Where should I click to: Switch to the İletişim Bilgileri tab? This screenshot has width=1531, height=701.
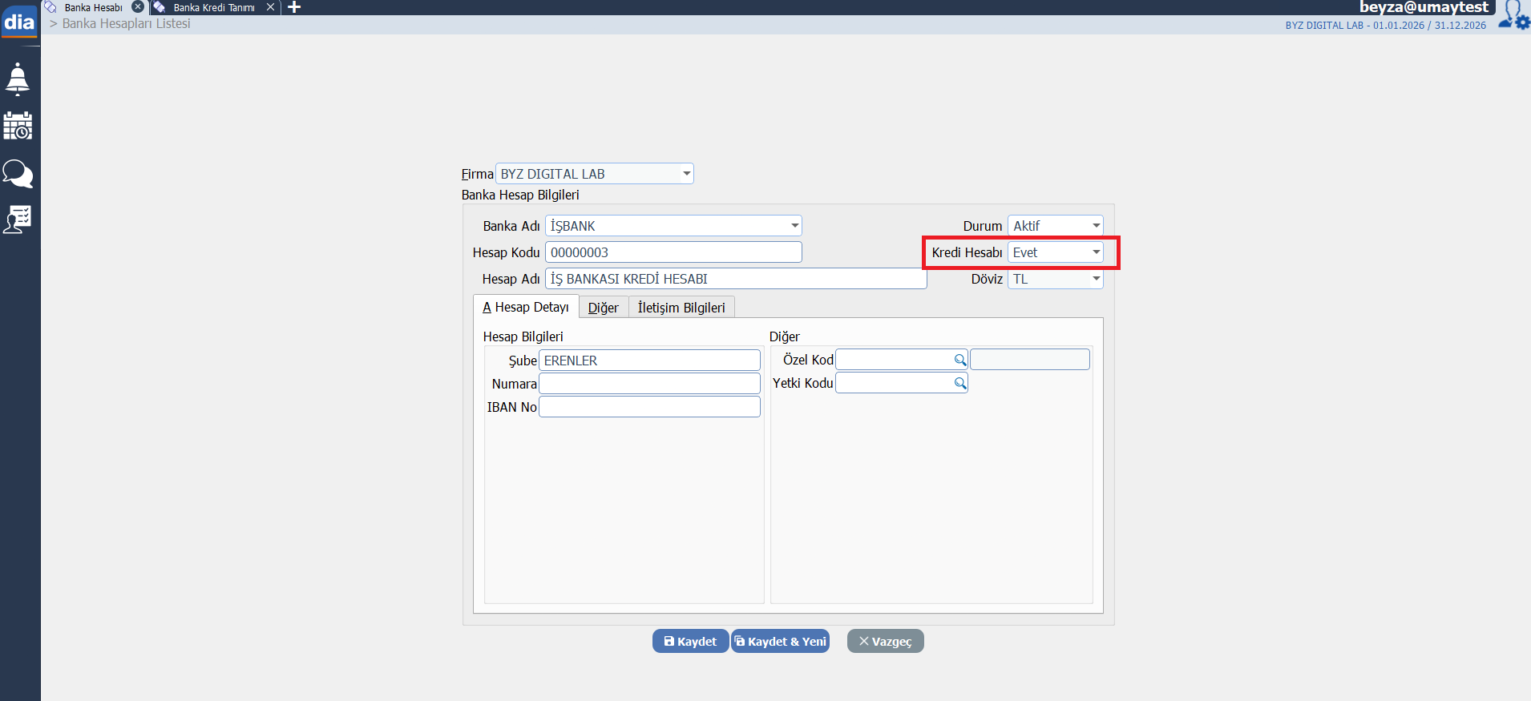point(681,308)
